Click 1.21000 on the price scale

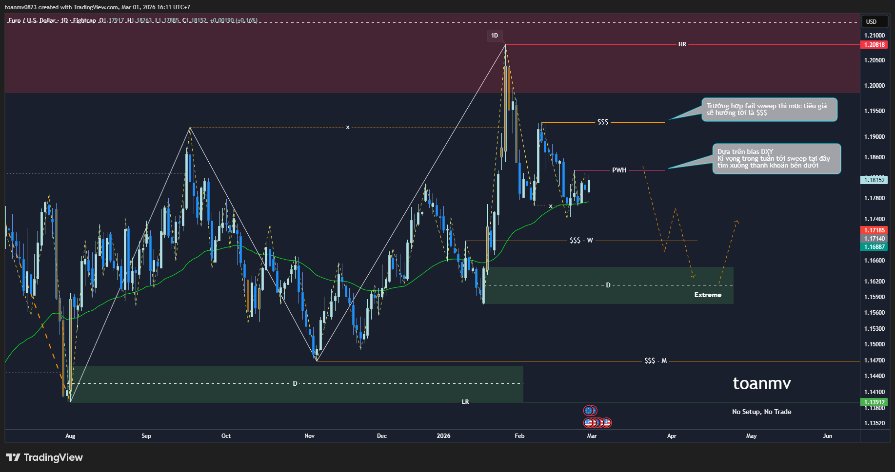(x=874, y=36)
